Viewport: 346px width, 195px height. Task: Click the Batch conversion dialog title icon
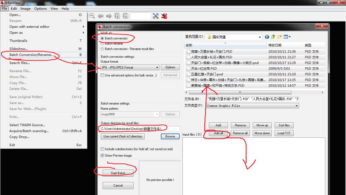pyautogui.click(x=99, y=27)
